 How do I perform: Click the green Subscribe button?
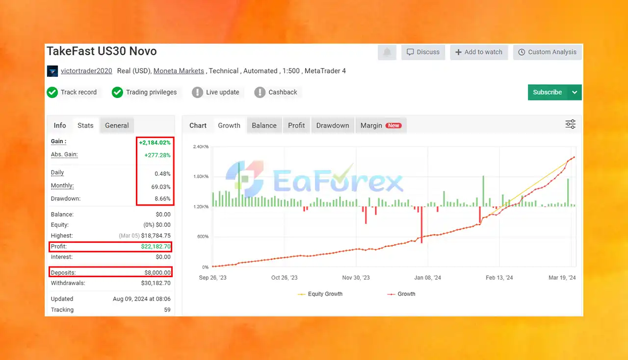pos(548,92)
